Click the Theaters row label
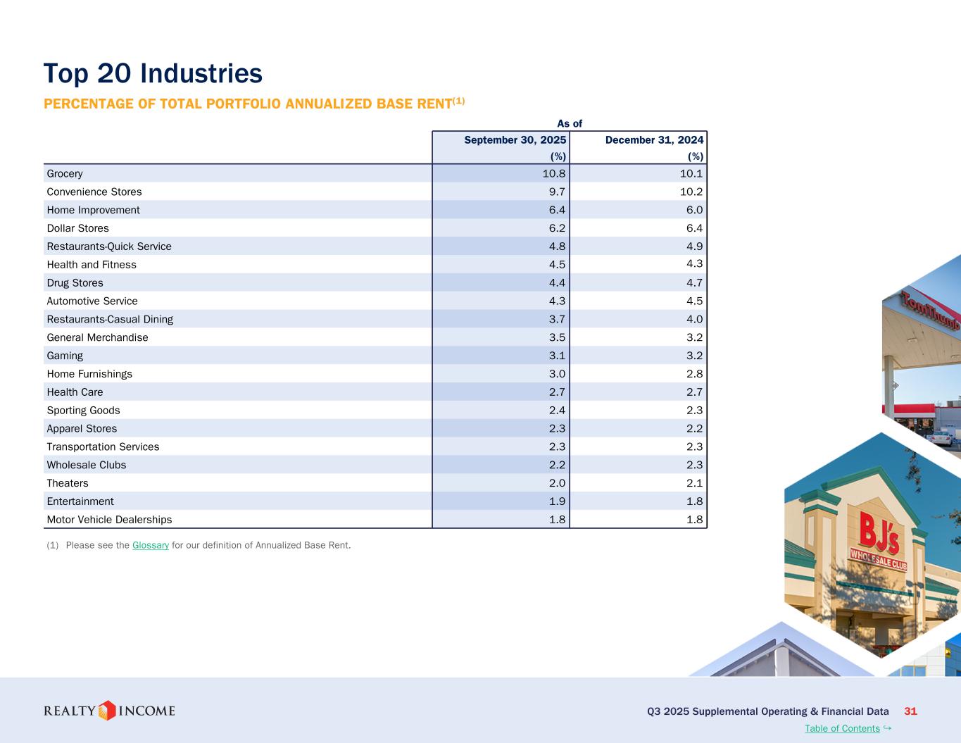The width and height of the screenshot is (961, 743). tap(68, 484)
